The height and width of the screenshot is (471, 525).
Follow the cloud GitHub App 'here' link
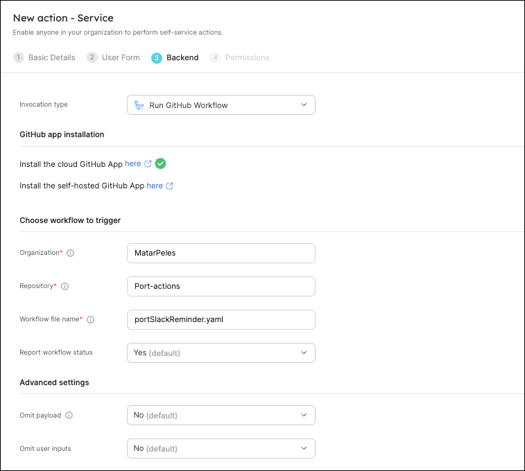pos(133,163)
